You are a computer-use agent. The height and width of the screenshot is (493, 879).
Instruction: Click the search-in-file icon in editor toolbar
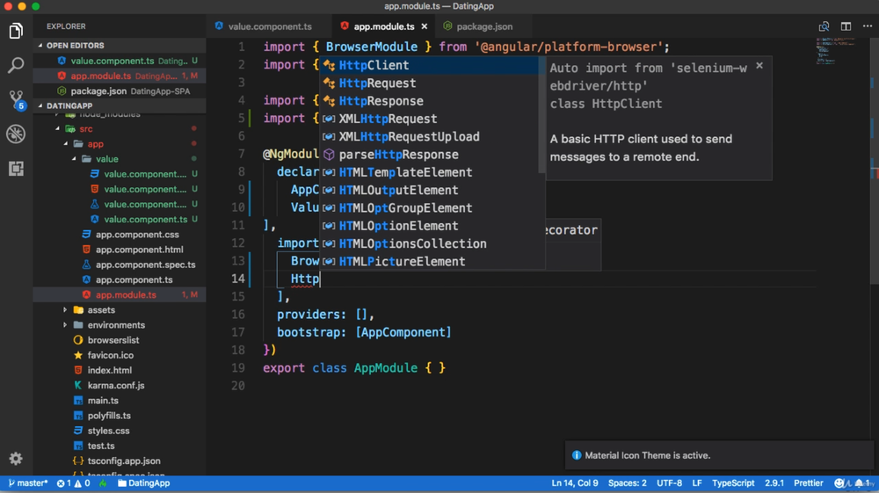pyautogui.click(x=824, y=26)
